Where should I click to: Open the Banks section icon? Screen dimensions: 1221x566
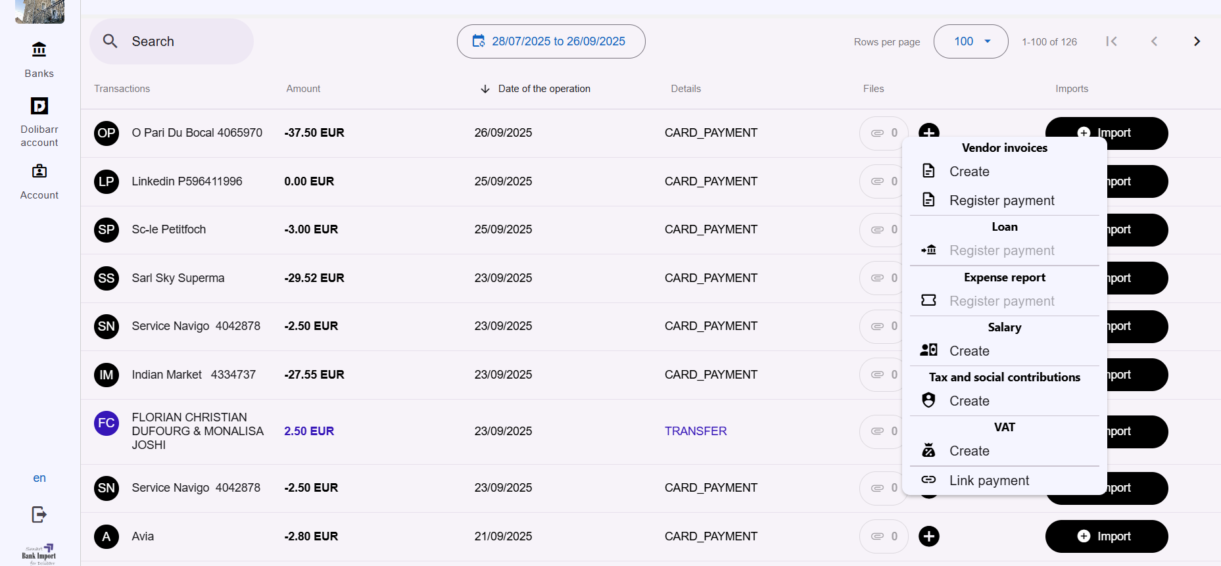point(39,50)
